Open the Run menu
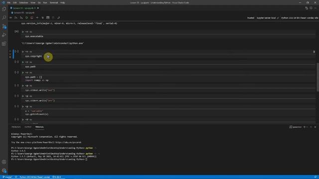 click(x=45, y=2)
